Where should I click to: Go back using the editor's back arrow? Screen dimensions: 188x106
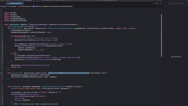(x=2, y=4)
